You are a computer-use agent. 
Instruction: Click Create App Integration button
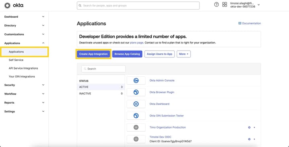94,54
